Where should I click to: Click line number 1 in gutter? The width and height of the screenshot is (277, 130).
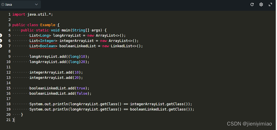(x=10, y=14)
